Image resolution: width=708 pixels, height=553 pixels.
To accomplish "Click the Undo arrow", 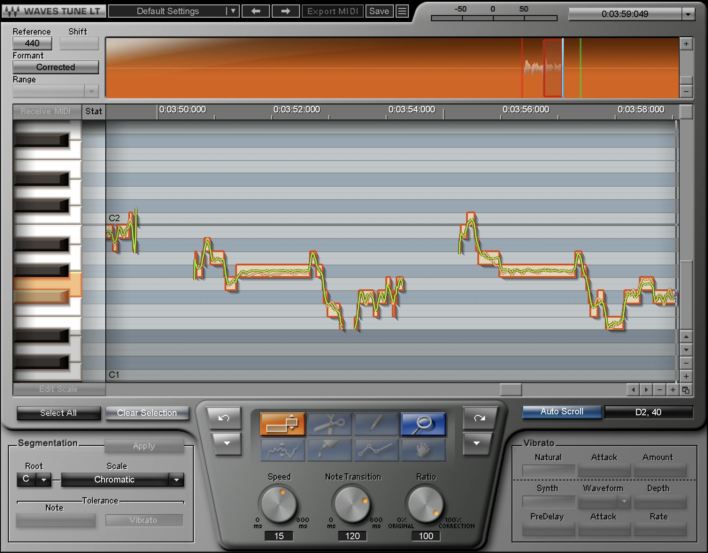I will pyautogui.click(x=224, y=418).
